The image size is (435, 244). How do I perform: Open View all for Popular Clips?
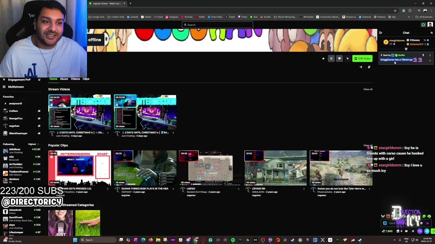coord(368,145)
